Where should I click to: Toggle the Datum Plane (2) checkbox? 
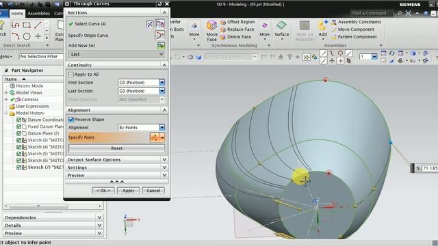(18, 133)
